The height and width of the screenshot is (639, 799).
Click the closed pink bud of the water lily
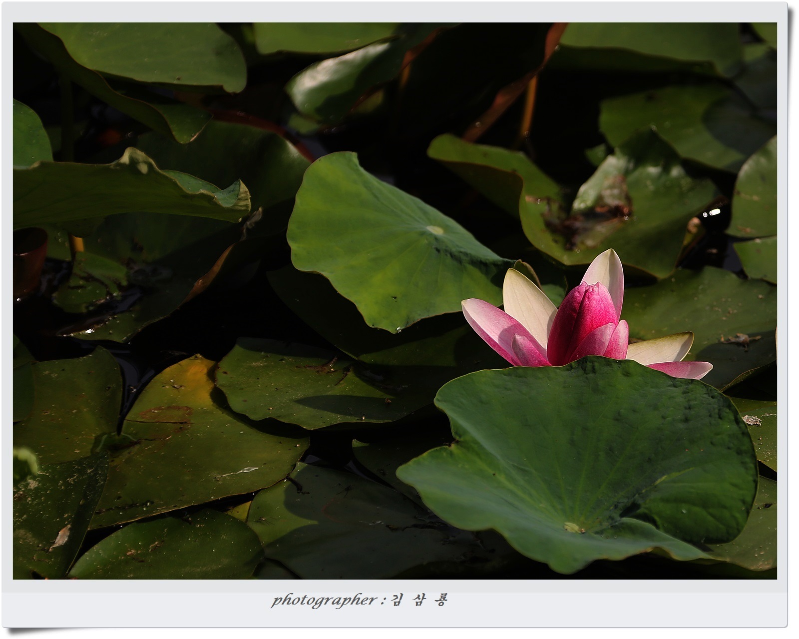click(582, 321)
